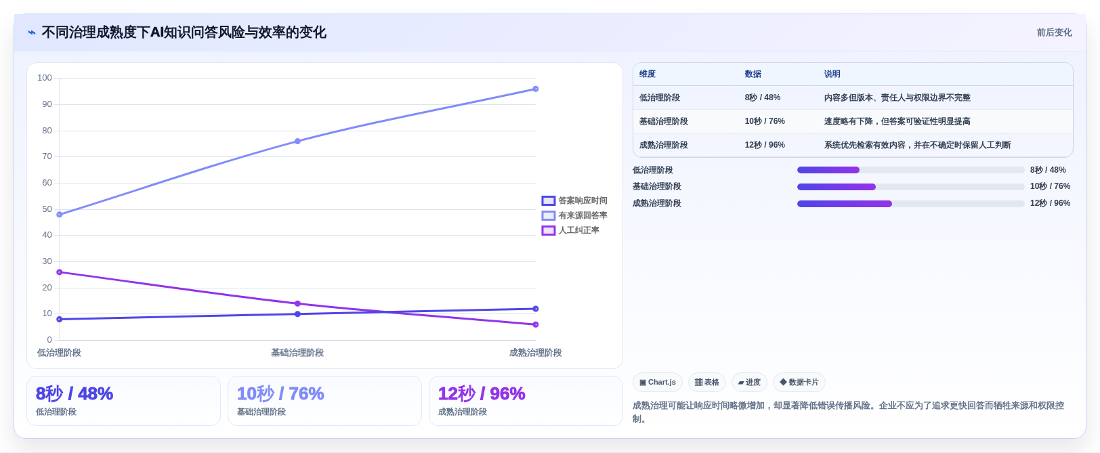The width and height of the screenshot is (1100, 453).
Task: Click the 低治理阶段 x-axis label
Action: pyautogui.click(x=59, y=353)
